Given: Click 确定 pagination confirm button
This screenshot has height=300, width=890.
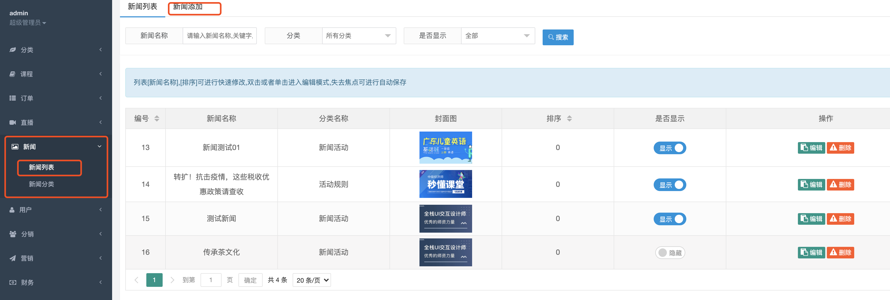Looking at the screenshot, I should 251,280.
